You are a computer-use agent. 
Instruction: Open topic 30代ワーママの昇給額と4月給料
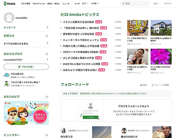pos(80,52)
